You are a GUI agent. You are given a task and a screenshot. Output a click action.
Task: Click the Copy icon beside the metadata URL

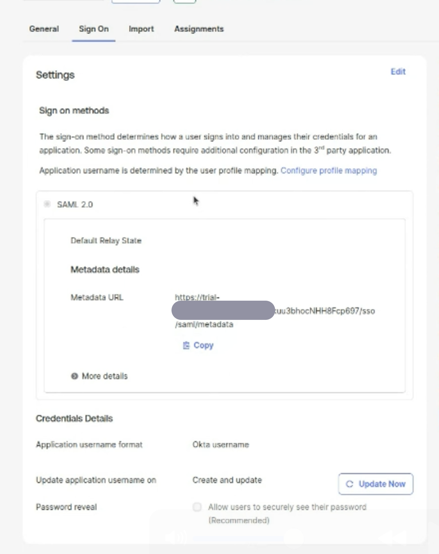[x=186, y=345]
